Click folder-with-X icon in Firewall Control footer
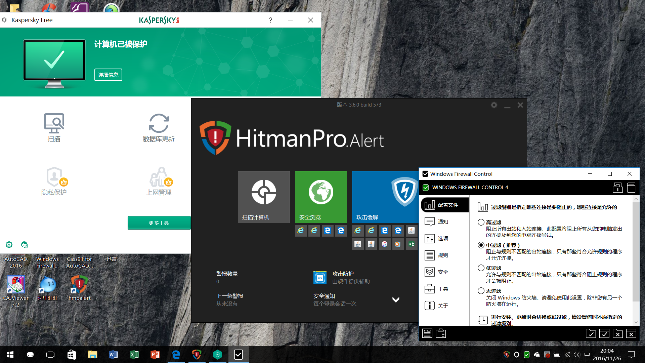The image size is (645, 363). pyautogui.click(x=617, y=333)
